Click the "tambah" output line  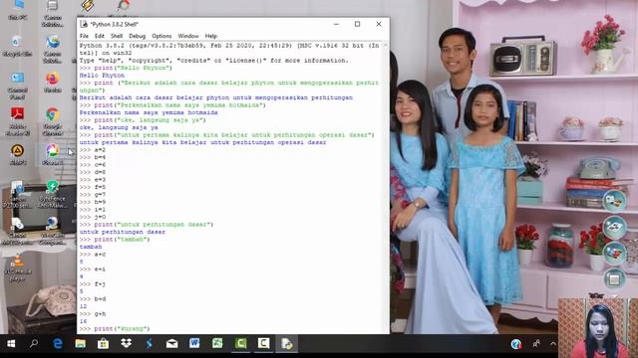pyautogui.click(x=91, y=247)
